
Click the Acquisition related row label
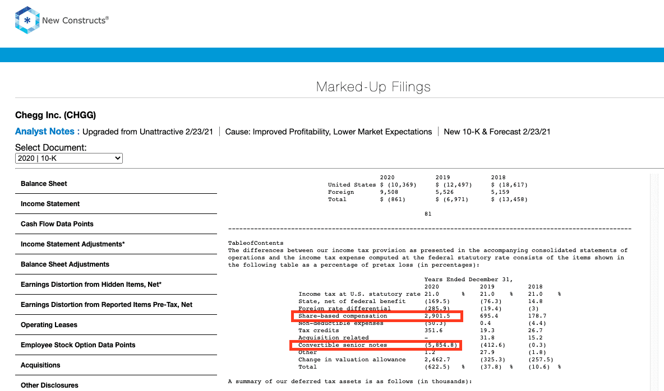(x=333, y=338)
